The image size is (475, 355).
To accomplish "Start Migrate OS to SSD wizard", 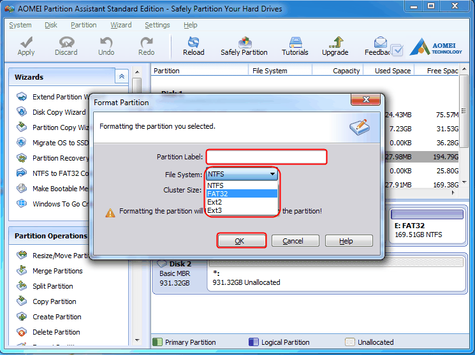I will tap(53, 143).
